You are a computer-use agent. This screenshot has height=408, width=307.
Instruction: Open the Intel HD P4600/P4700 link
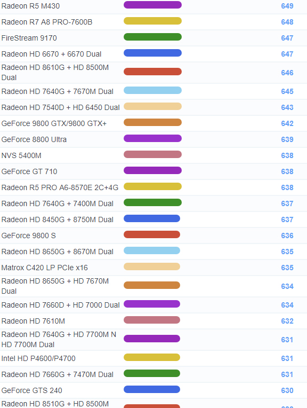[x=38, y=358]
